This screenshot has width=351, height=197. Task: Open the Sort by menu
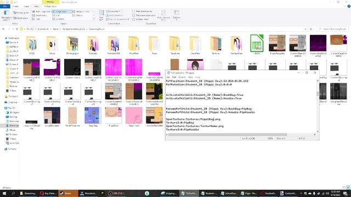tap(101, 15)
